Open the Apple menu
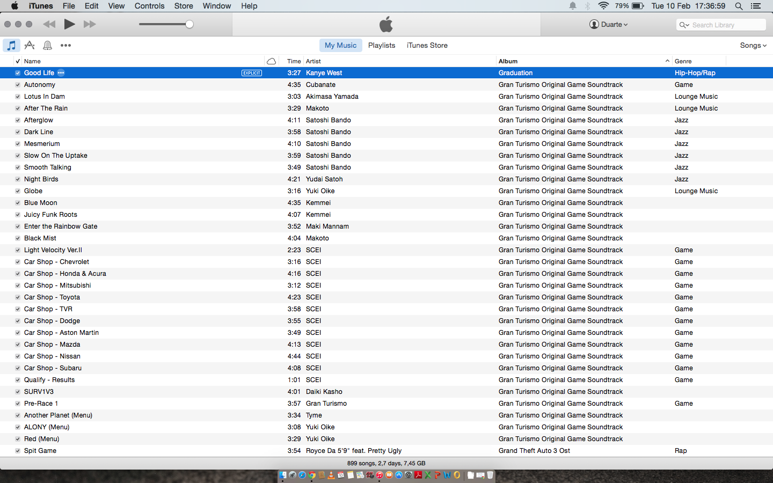This screenshot has height=483, width=773. 14,6
